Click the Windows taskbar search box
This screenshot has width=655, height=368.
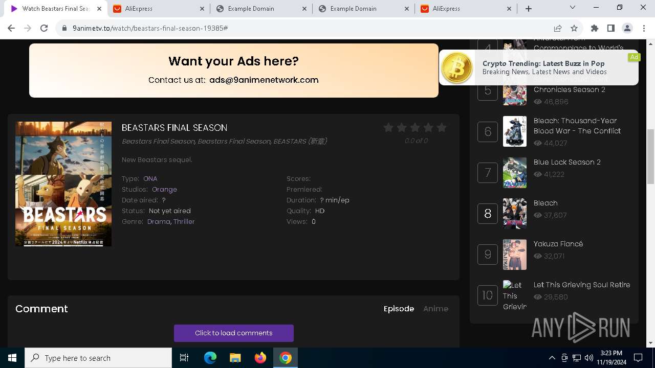coord(98,358)
